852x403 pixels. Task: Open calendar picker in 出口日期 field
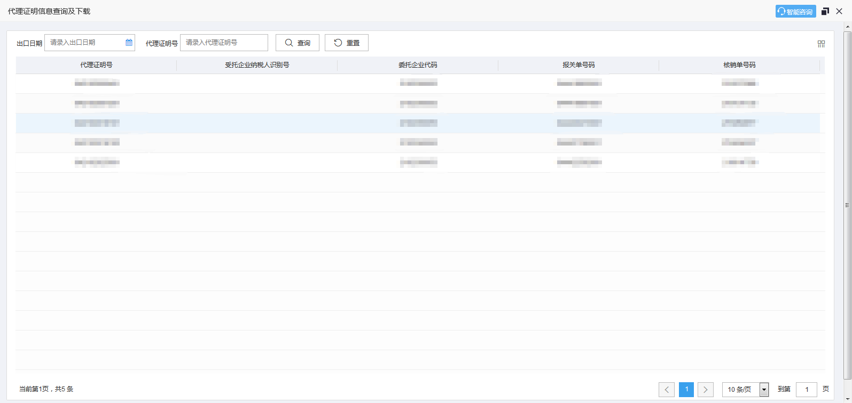(x=129, y=43)
